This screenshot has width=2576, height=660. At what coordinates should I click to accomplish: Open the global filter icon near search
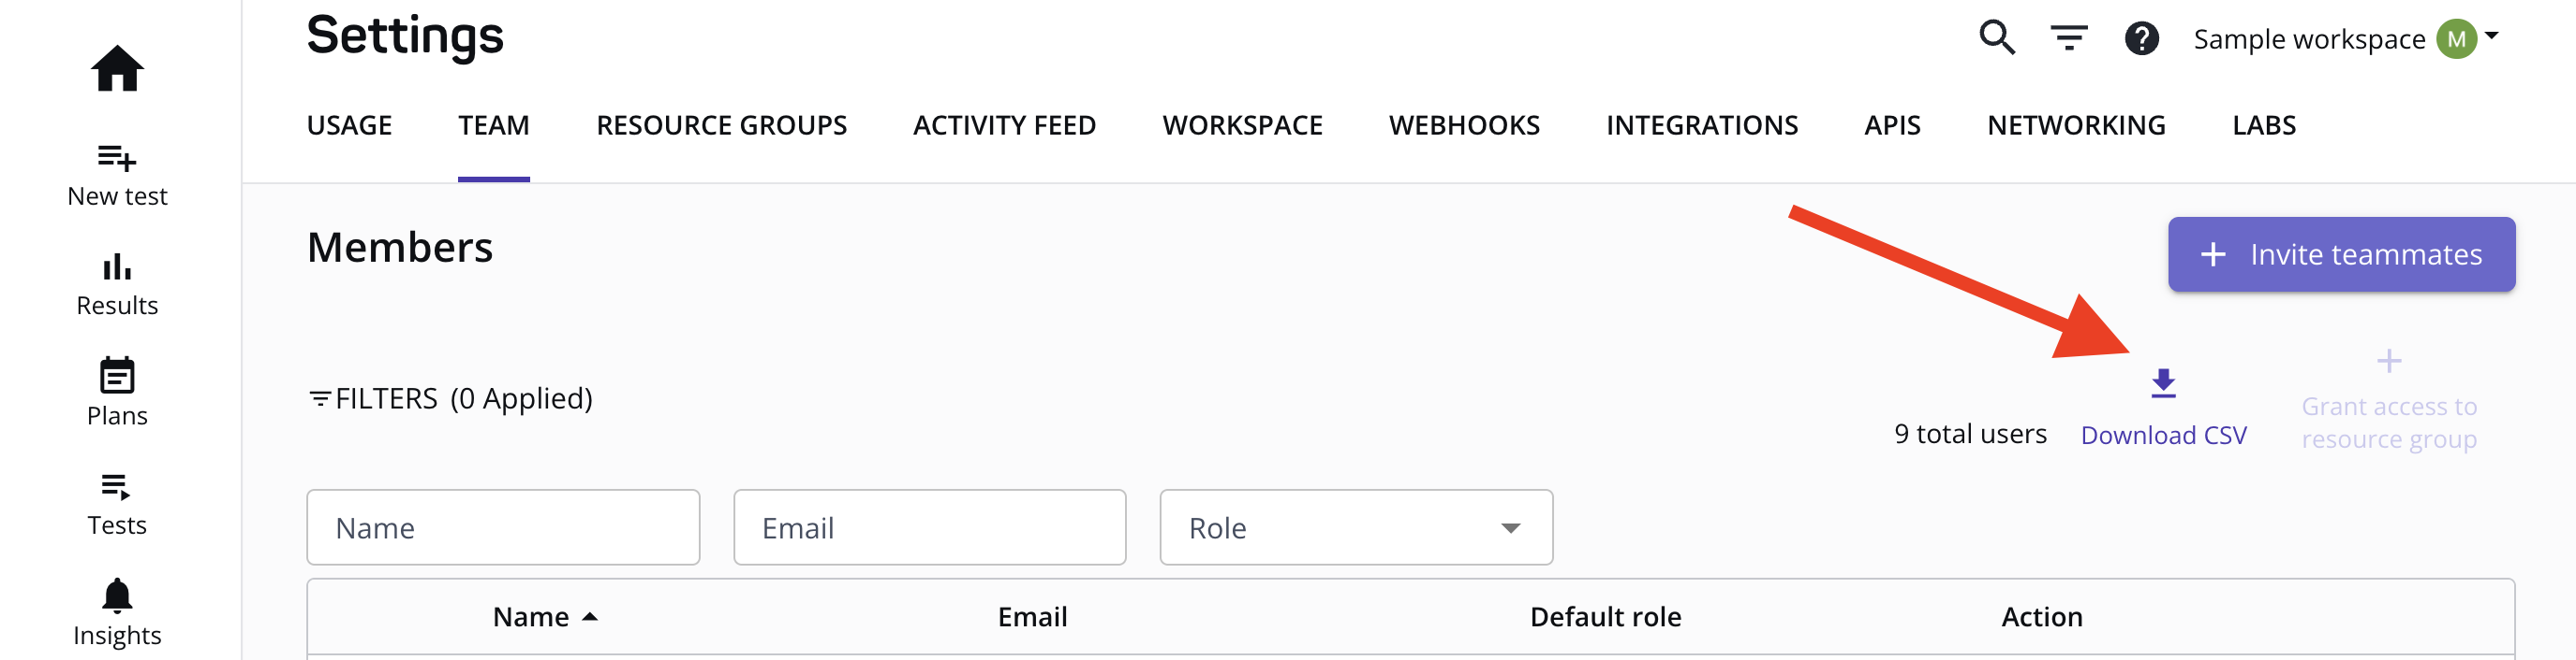tap(2068, 38)
